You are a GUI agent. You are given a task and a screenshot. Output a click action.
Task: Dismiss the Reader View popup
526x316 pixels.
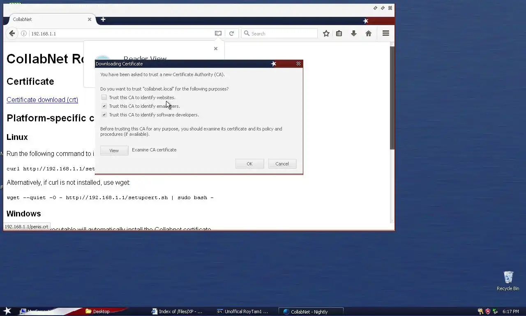[x=216, y=49]
